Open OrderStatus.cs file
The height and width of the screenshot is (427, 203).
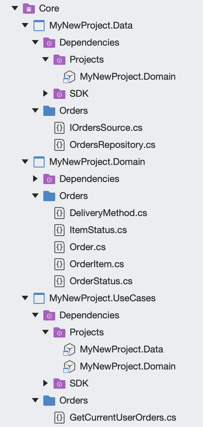[101, 281]
